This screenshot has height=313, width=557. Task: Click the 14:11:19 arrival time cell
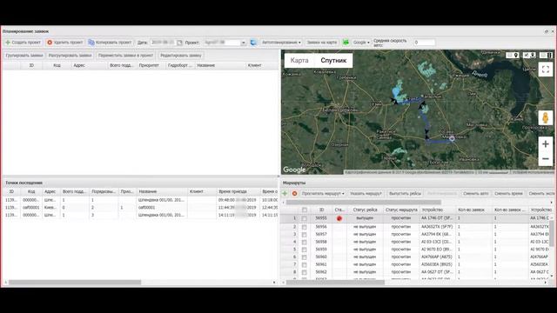tap(238, 215)
